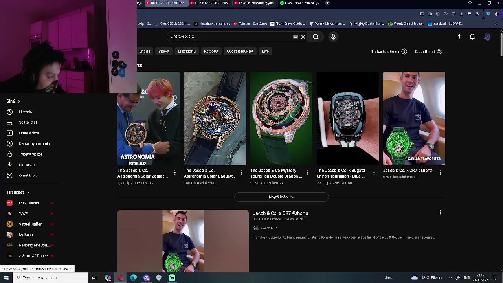
Task: Open Mr Bean channel
Action: coord(26,235)
